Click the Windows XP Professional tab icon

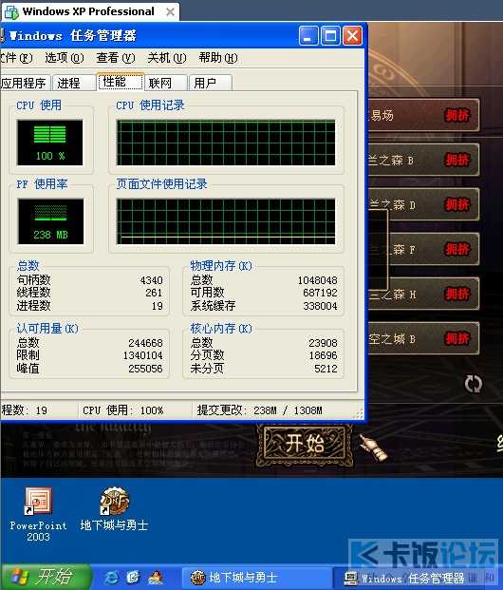(x=10, y=12)
